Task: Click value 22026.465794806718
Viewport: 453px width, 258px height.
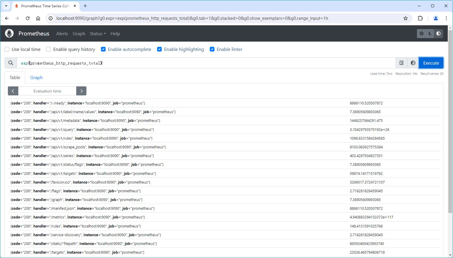Action: [x=367, y=252]
